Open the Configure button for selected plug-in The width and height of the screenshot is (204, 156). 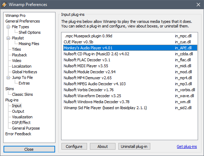click(74, 146)
